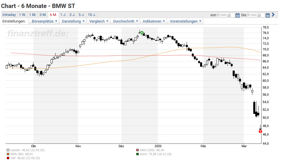Click the white Letzter legend swatch
This screenshot has height=162, width=281.
(8, 150)
